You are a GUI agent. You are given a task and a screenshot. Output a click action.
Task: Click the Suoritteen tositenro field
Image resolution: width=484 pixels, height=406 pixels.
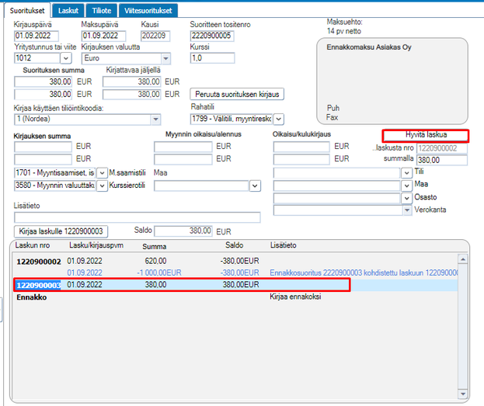click(x=212, y=36)
